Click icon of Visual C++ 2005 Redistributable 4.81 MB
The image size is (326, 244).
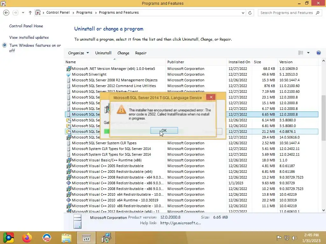coord(68,166)
